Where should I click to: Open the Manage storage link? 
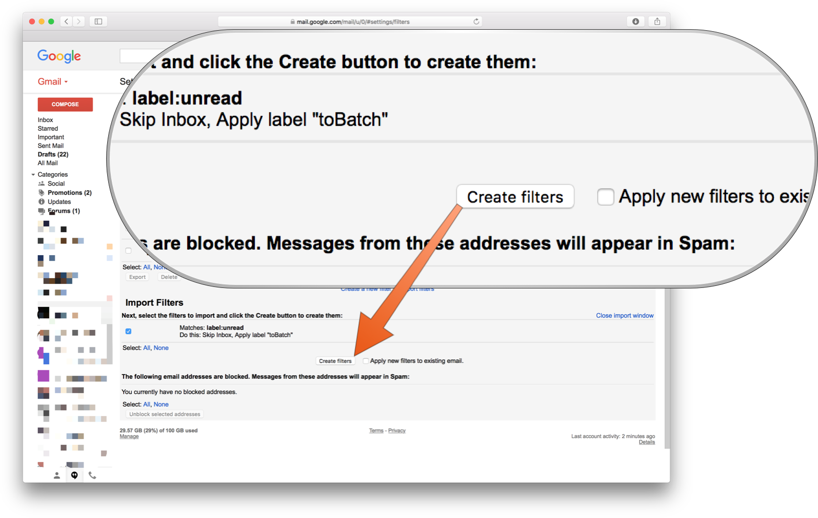click(129, 437)
